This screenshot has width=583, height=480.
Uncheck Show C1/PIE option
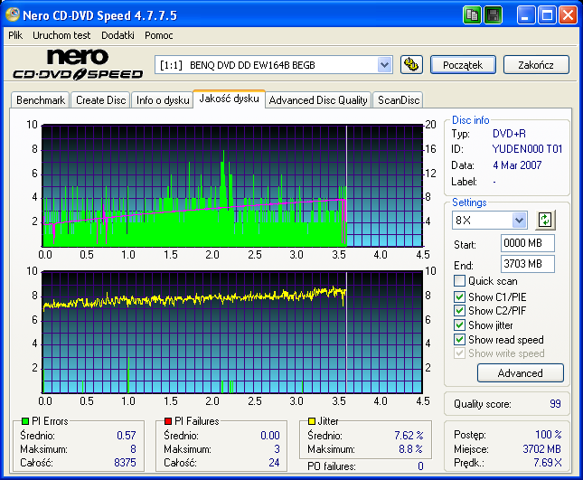point(460,296)
